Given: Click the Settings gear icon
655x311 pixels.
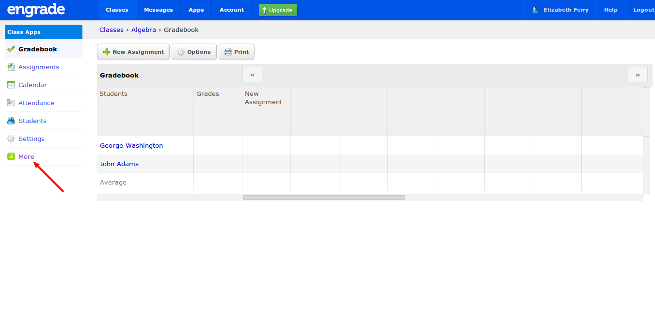Looking at the screenshot, I should coord(10,139).
